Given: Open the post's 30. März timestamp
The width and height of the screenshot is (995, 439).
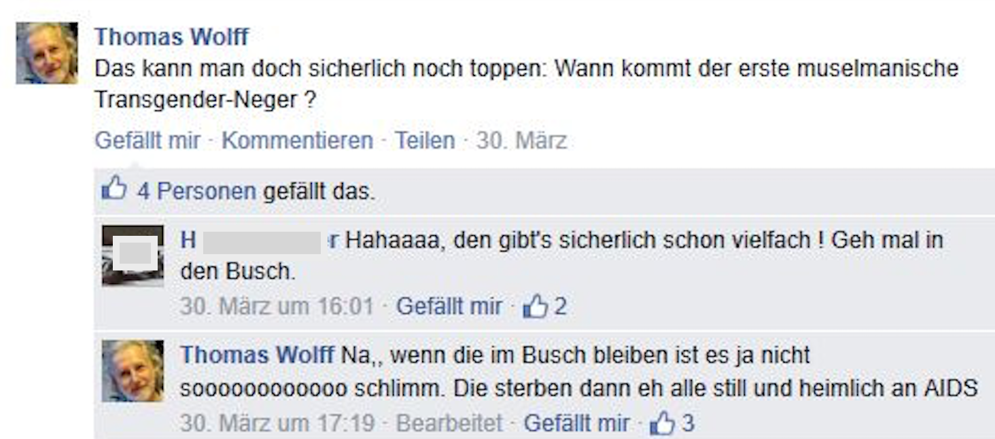Looking at the screenshot, I should pos(521,141).
